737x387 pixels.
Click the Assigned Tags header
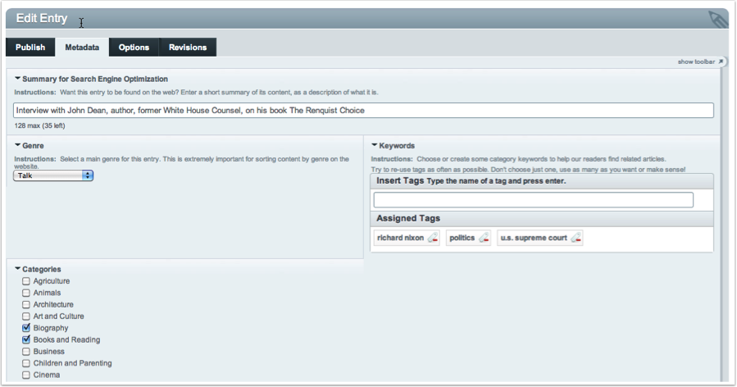click(408, 218)
